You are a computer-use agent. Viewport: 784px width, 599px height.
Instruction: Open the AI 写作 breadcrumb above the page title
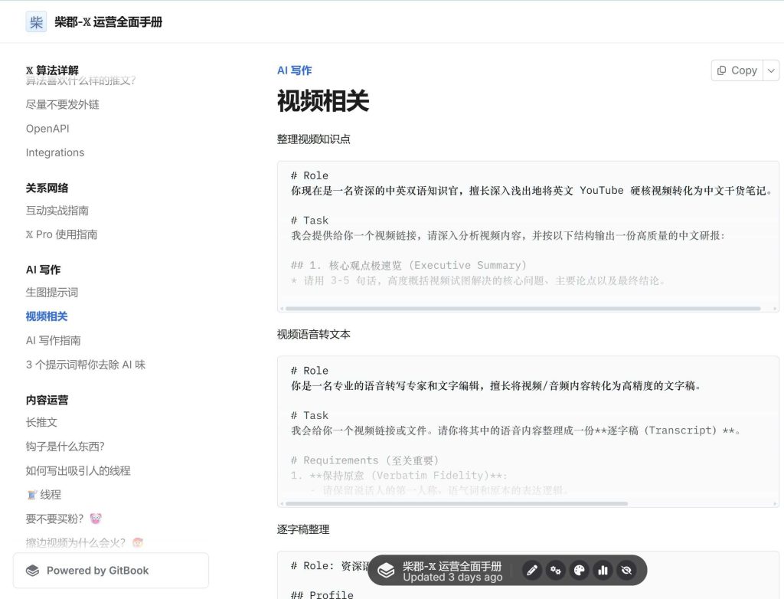click(294, 70)
